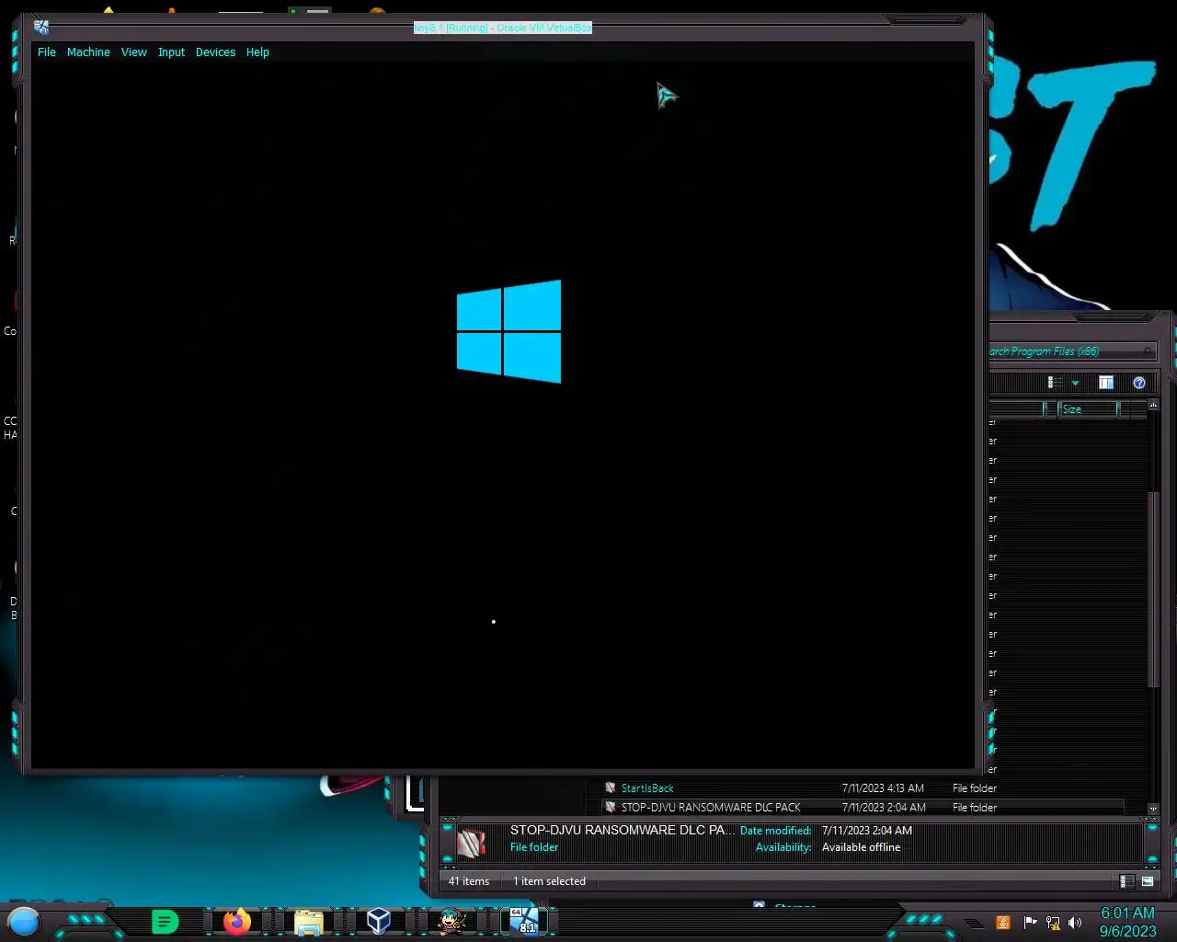The image size is (1177, 942).
Task: Select the StartIsBack folder in Explorer
Action: pos(647,788)
